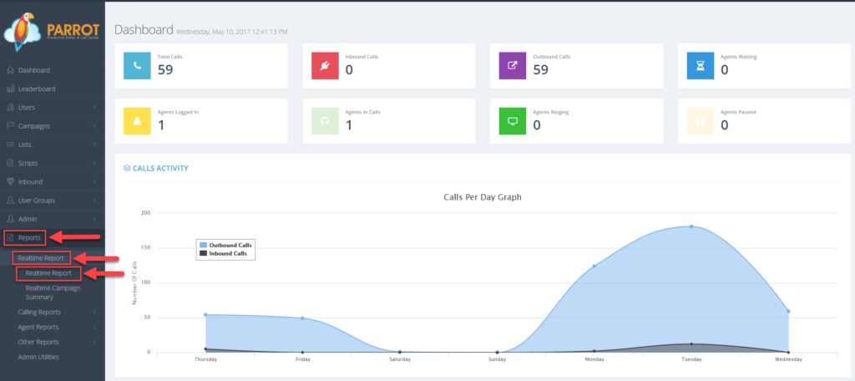The image size is (855, 381).
Task: Toggle Outbound Calls legend swatch
Action: point(203,246)
